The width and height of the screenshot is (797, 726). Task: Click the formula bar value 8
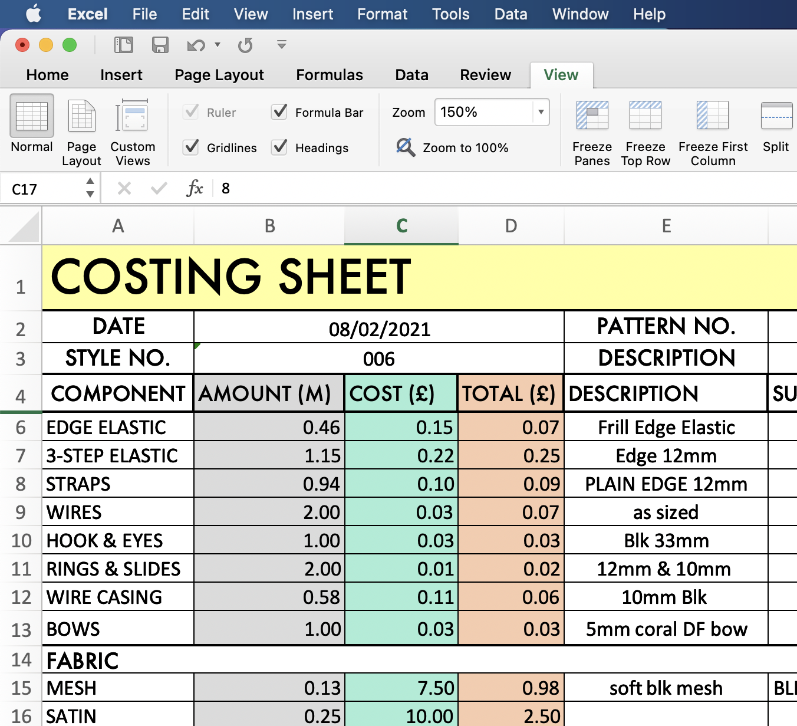point(226,189)
